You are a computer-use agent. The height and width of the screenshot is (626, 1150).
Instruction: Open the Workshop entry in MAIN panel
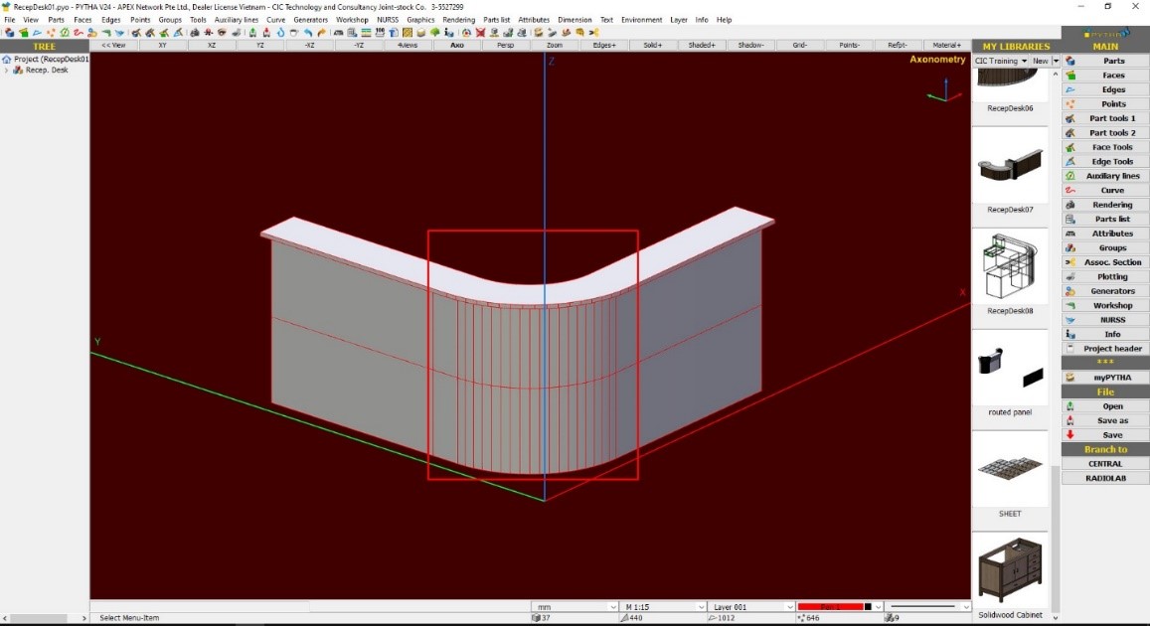click(x=1112, y=306)
